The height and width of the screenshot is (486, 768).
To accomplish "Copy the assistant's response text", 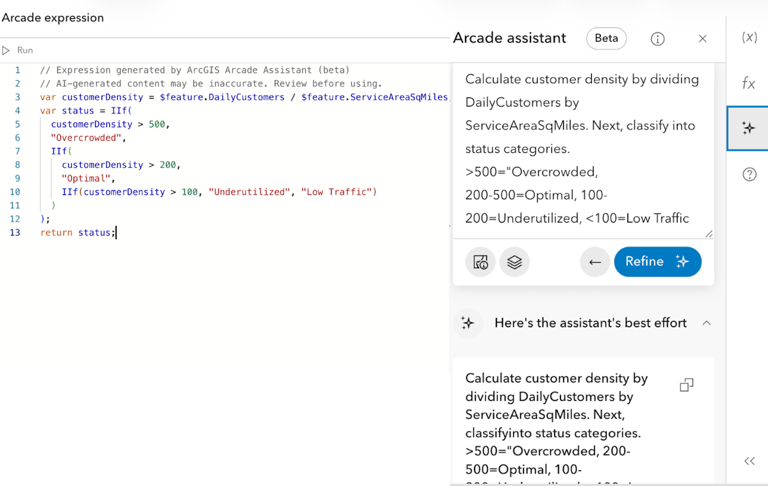I will pyautogui.click(x=687, y=385).
